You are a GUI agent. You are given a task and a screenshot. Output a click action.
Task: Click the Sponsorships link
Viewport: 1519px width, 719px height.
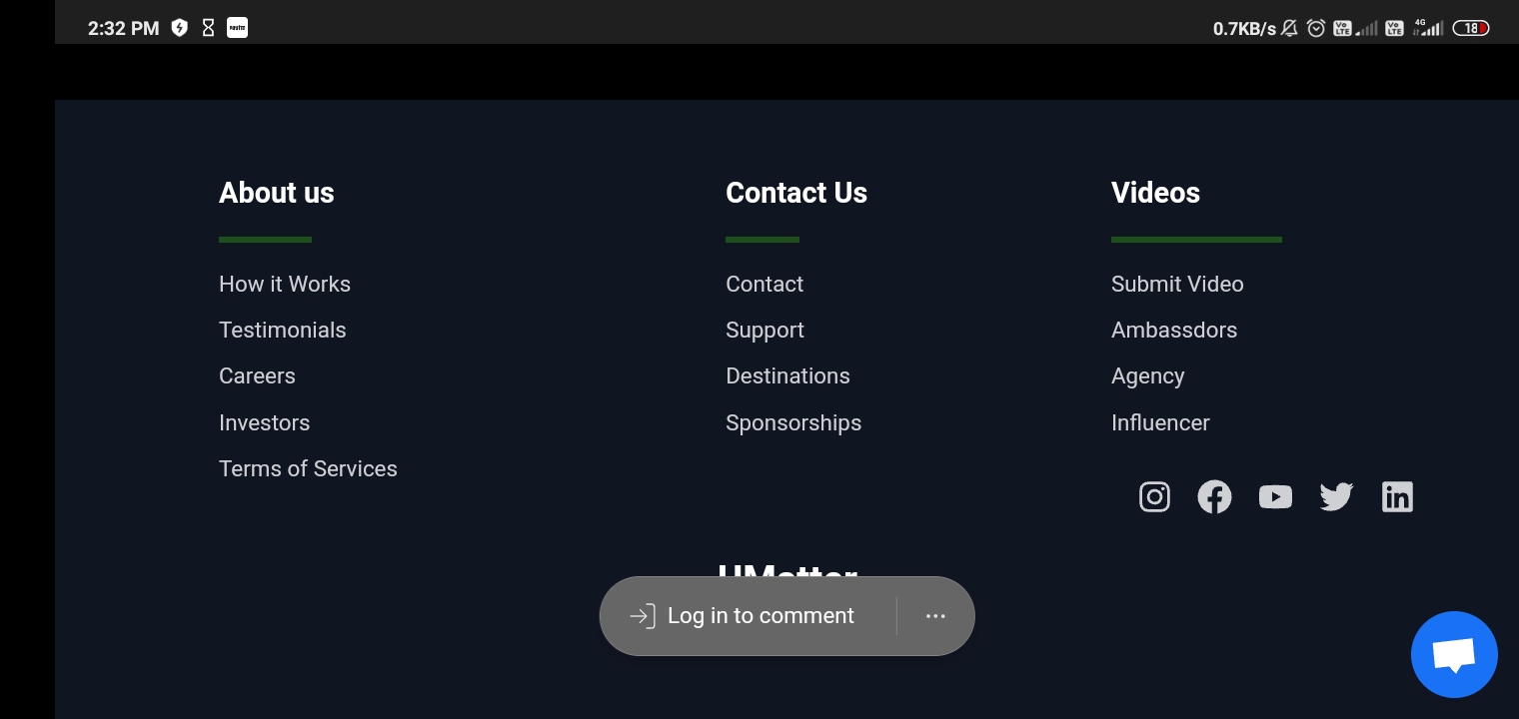click(x=793, y=422)
